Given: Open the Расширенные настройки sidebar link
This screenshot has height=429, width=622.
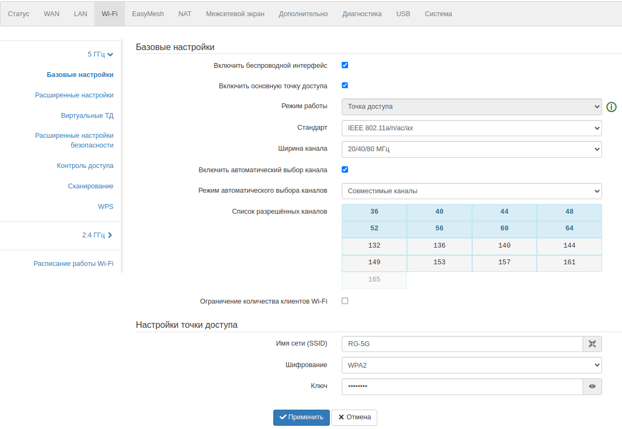Looking at the screenshot, I should pyautogui.click(x=74, y=95).
